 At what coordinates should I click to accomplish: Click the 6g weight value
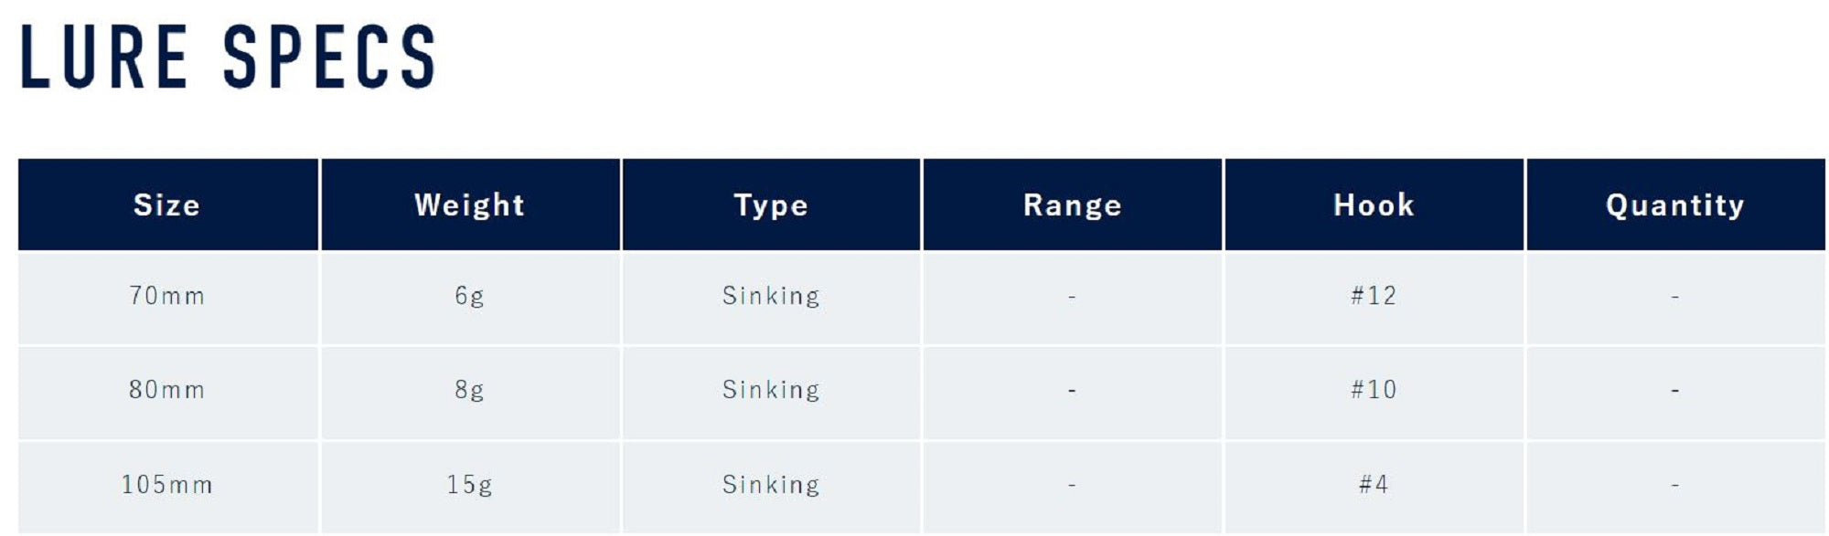(x=469, y=296)
